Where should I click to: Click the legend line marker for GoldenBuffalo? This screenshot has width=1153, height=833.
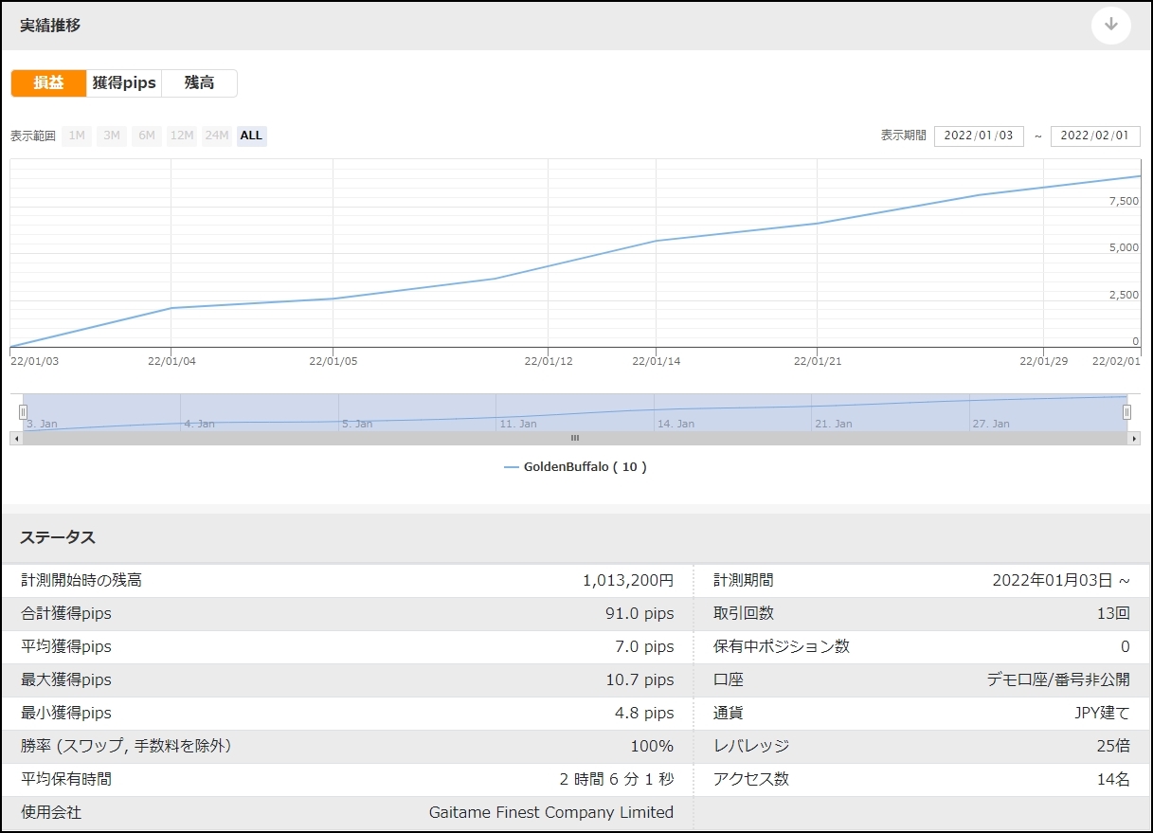(512, 467)
